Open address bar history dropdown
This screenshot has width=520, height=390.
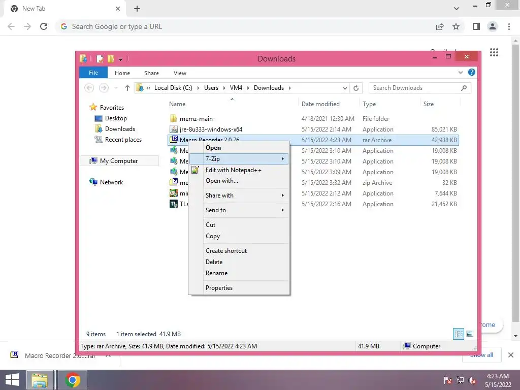tap(345, 88)
